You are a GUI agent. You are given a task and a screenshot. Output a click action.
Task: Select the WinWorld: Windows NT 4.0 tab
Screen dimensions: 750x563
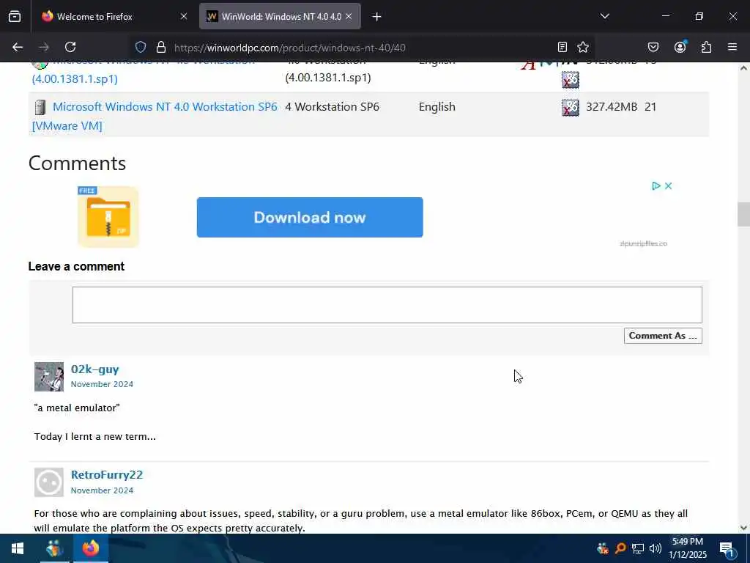280,16
